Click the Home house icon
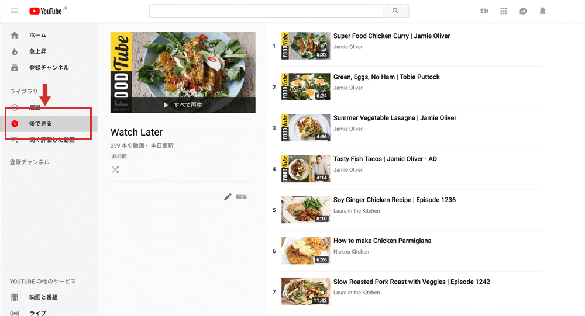This screenshot has width=585, height=316. 15,36
